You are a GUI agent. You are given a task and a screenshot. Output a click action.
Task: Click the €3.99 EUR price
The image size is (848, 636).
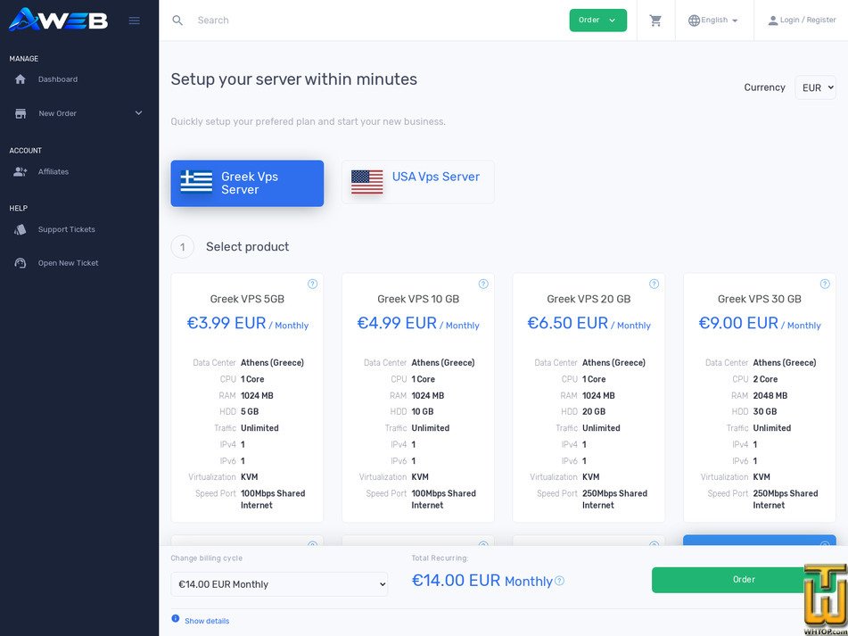(226, 324)
